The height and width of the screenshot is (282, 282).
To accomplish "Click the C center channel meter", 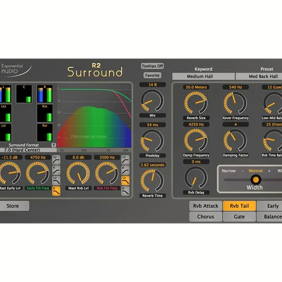I will coord(24,94).
